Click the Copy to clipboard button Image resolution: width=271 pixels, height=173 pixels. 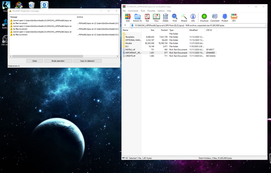pos(87,61)
